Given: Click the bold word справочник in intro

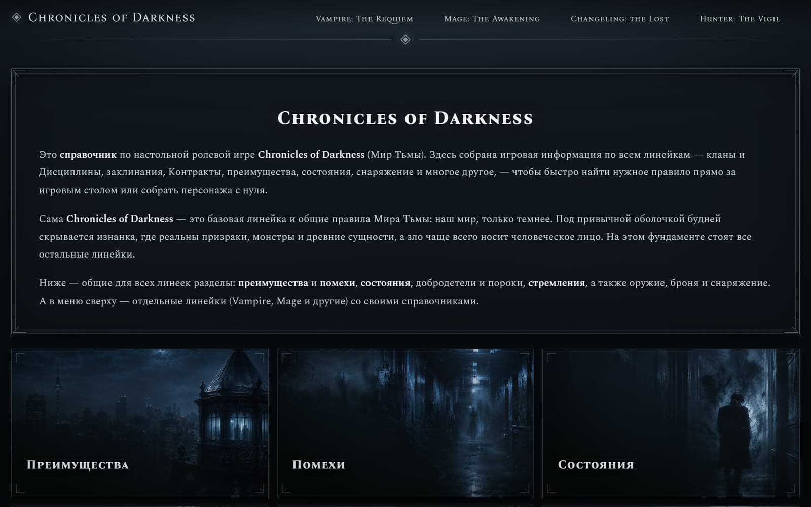Looking at the screenshot, I should [88, 155].
